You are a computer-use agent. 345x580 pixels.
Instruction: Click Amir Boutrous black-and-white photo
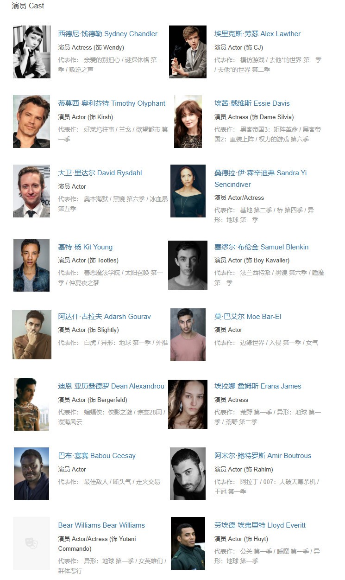(188, 474)
